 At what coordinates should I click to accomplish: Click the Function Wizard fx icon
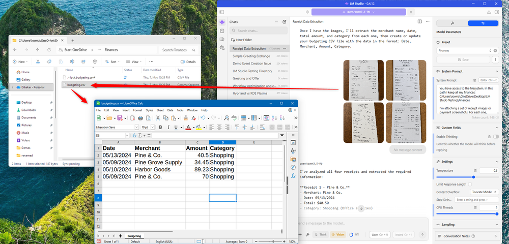(134, 135)
